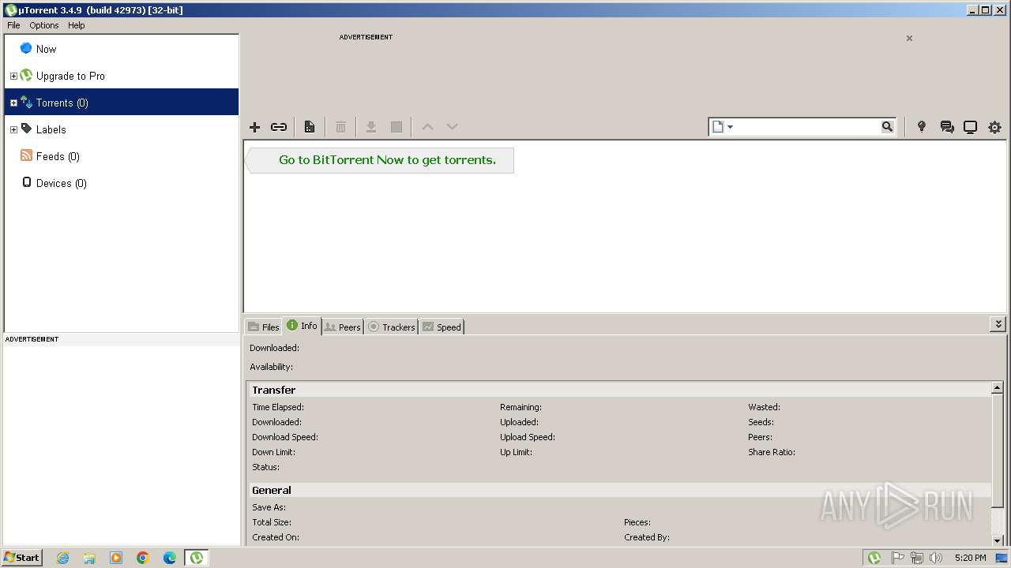Image resolution: width=1011 pixels, height=568 pixels.
Task: Launch Google Chrome from taskbar
Action: (x=143, y=558)
